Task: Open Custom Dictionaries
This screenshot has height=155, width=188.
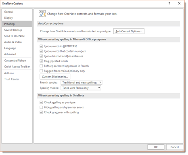Action: click(x=55, y=77)
